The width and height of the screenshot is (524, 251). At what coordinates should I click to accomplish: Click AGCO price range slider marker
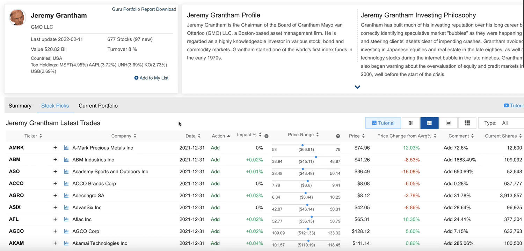tap(308, 228)
